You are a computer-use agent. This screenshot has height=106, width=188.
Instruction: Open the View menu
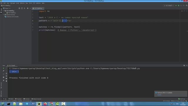click(8, 3)
